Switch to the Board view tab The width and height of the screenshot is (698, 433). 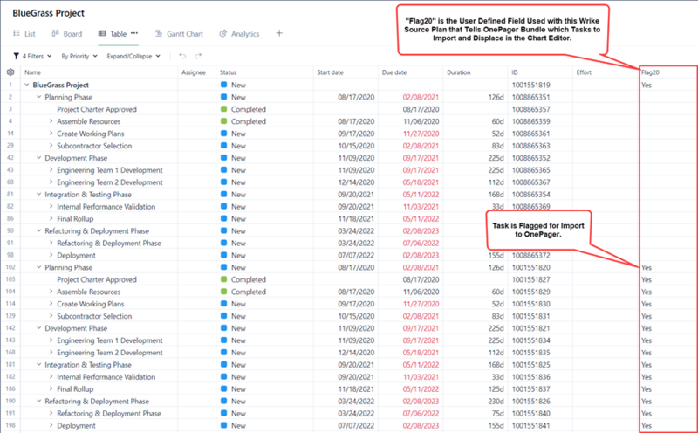pyautogui.click(x=67, y=34)
